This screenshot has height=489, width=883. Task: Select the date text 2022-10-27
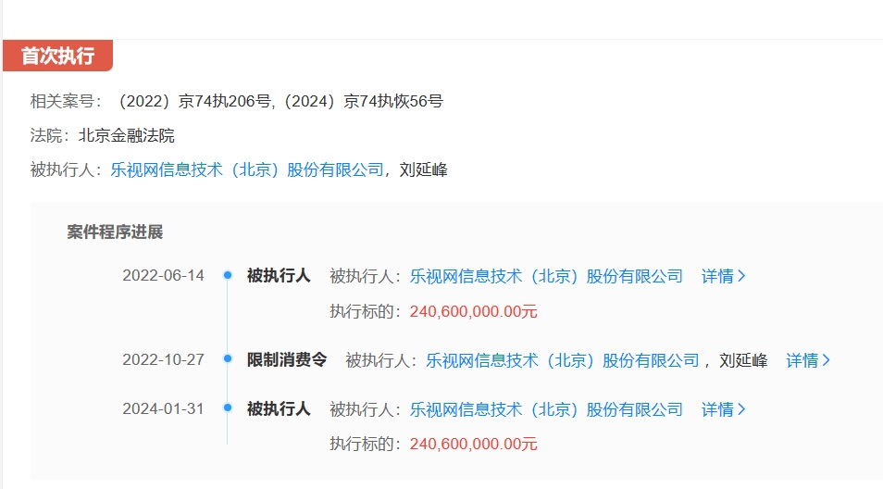pyautogui.click(x=163, y=359)
